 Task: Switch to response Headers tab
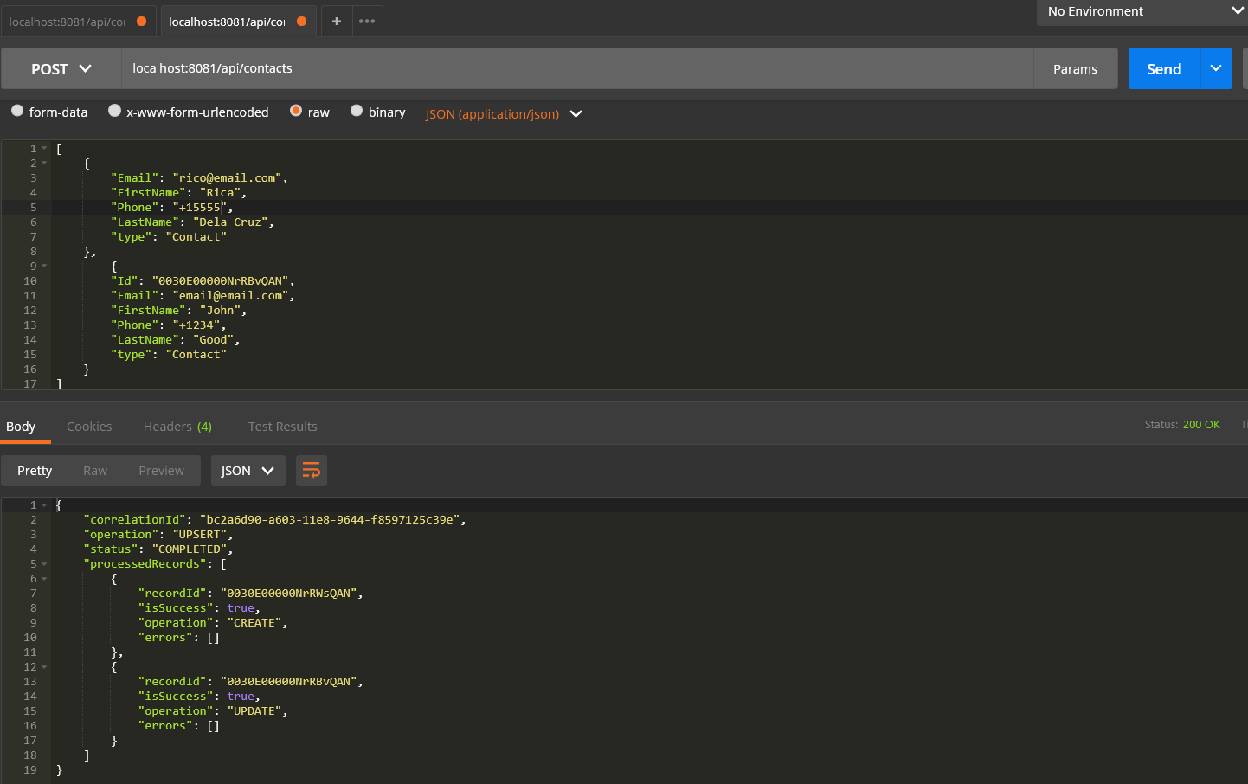pyautogui.click(x=177, y=427)
